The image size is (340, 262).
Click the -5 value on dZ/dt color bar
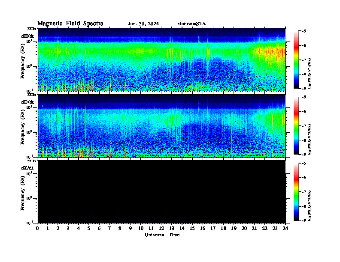click(304, 163)
